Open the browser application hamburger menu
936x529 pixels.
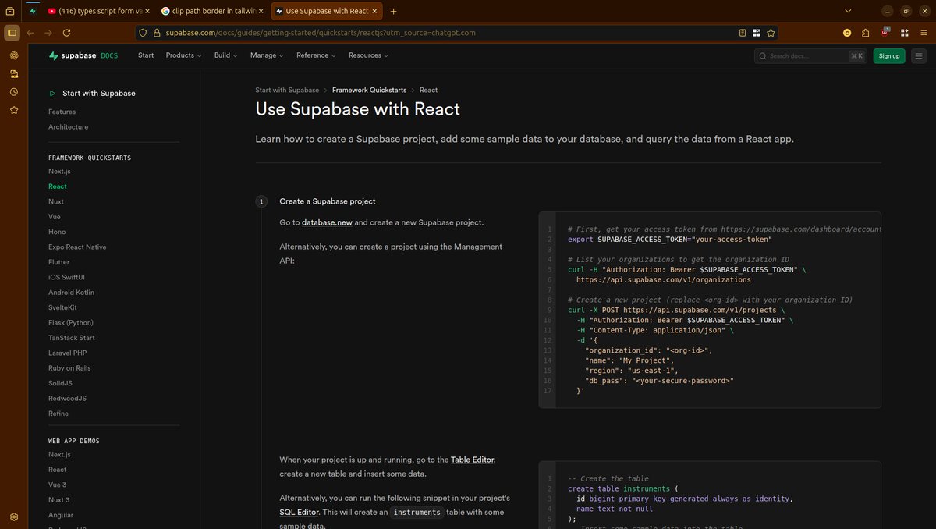pos(924,33)
